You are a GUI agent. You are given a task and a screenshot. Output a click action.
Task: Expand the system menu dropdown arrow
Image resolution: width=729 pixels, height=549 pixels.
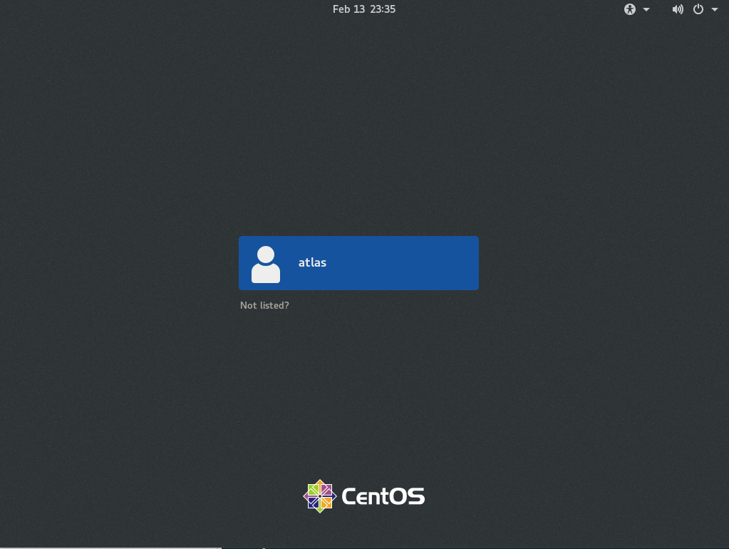tap(715, 9)
